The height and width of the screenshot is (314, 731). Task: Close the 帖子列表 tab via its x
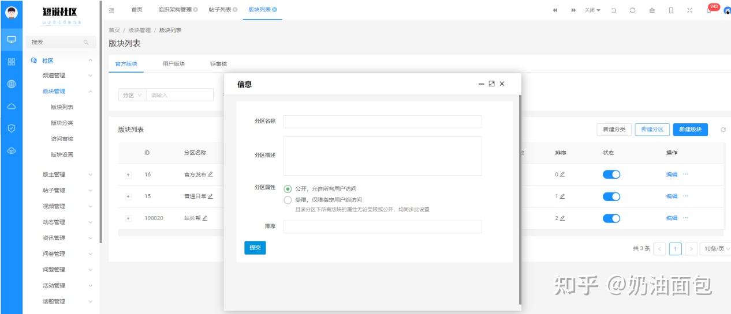235,10
